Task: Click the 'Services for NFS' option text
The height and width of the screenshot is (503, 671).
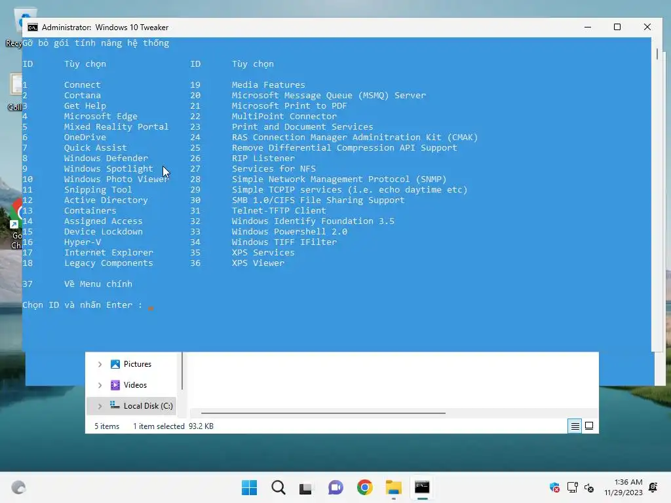Action: pos(273,168)
